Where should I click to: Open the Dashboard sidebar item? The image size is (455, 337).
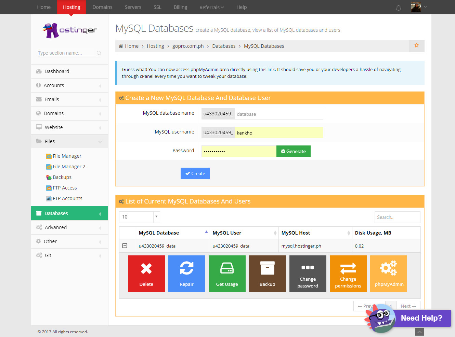pos(69,71)
